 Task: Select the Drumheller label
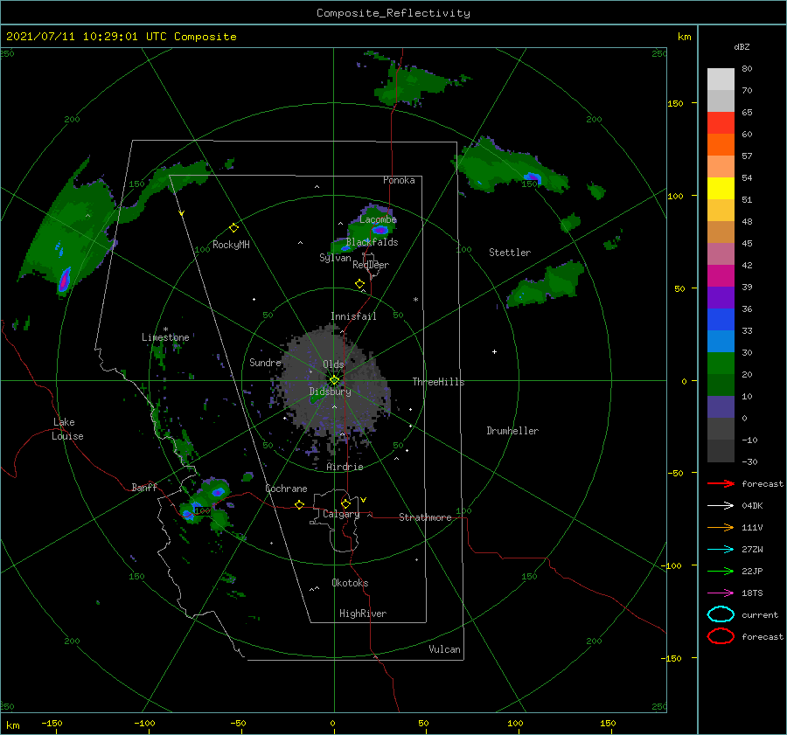tap(512, 431)
